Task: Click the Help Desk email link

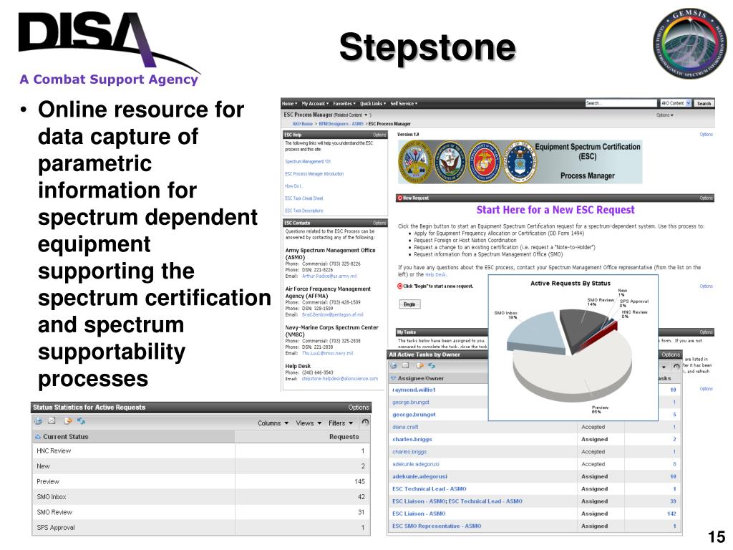Action: pos(339,379)
